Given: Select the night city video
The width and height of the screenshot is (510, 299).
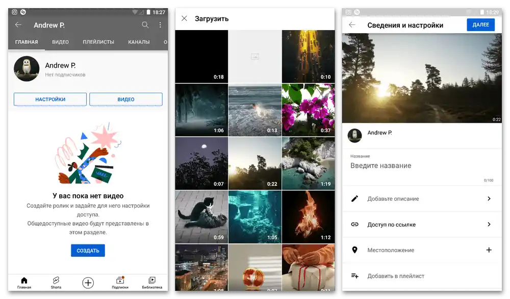Looking at the screenshot, I should point(201,267).
